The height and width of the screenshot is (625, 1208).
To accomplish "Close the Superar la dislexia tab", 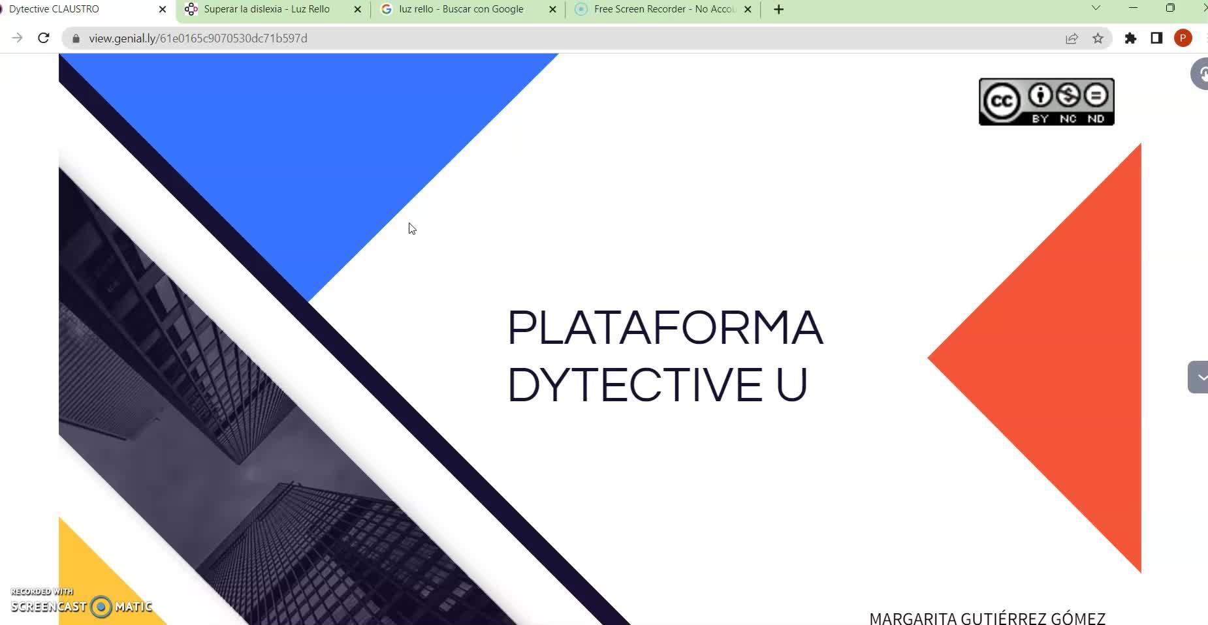I will [357, 10].
